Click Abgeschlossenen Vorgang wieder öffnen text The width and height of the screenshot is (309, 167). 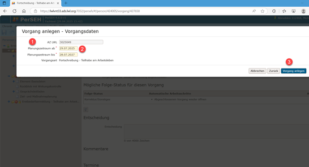coord(180,99)
